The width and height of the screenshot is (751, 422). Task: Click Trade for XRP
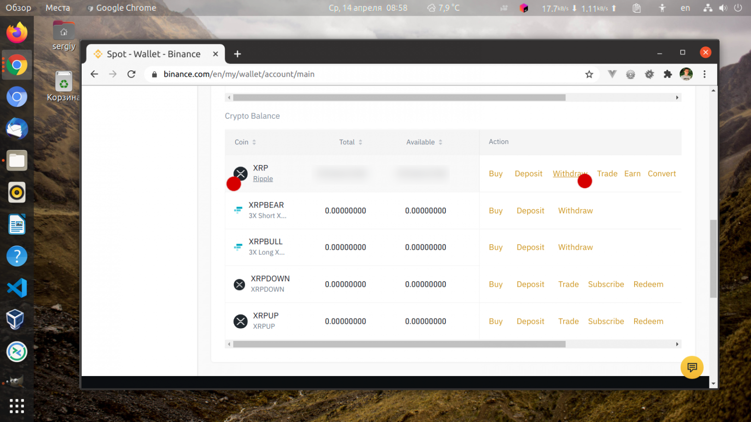[607, 174]
